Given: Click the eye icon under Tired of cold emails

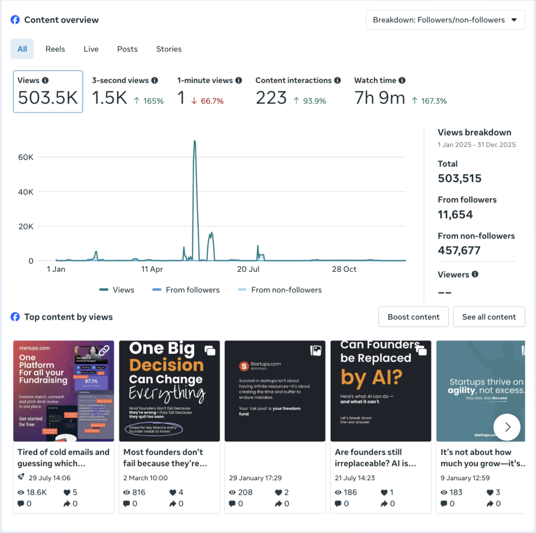Looking at the screenshot, I should coord(21,492).
